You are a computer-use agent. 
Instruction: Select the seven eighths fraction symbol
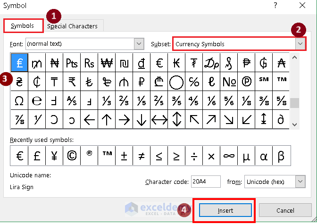click(19, 119)
